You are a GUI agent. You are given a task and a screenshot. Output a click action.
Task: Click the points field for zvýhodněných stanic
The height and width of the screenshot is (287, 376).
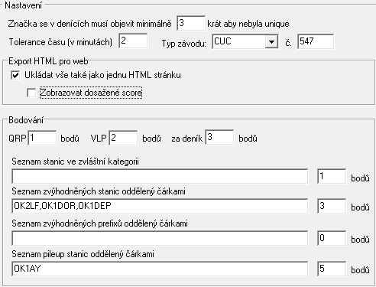coord(332,206)
